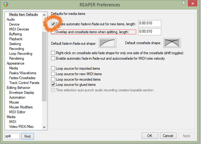Select the Audio category
The width and height of the screenshot is (201, 144).
[11, 19]
